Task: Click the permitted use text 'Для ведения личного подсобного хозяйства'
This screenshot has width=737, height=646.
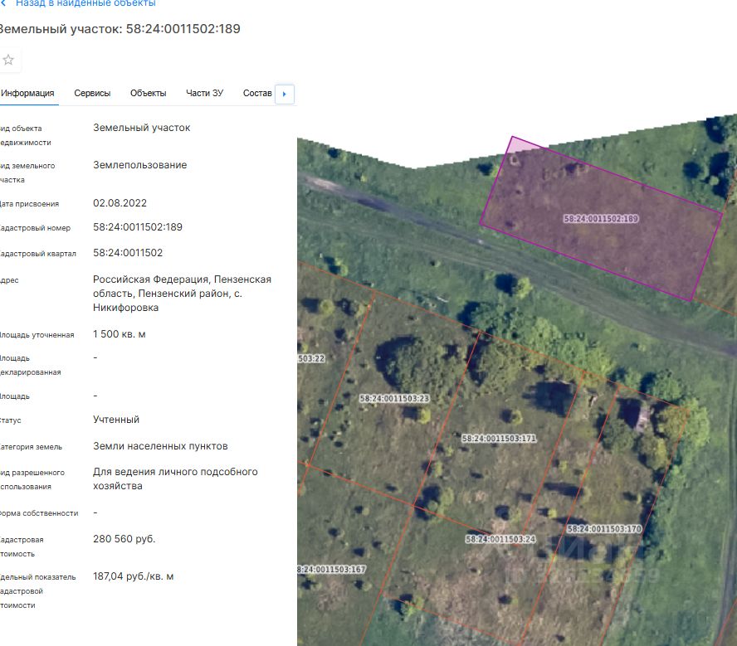Action: (175, 478)
